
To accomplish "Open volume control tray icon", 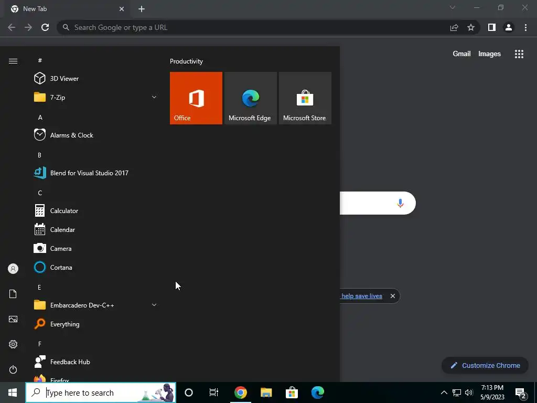I will [469, 393].
